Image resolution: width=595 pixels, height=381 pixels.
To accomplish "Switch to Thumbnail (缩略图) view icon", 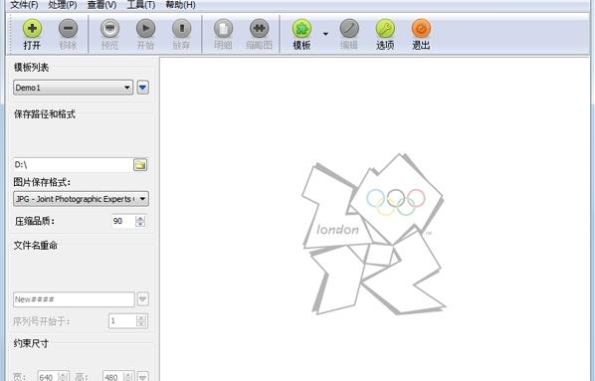I will coord(259,29).
